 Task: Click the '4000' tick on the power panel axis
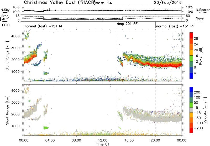15,36
